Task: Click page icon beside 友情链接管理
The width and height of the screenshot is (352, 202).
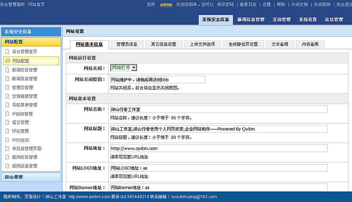Action: click(x=7, y=96)
